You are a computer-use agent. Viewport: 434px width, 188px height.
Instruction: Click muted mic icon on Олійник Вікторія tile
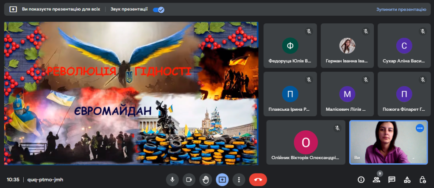point(337,128)
